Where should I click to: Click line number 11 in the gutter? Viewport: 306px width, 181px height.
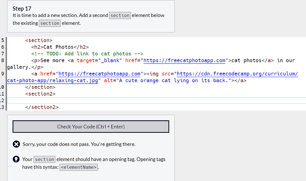3,94
